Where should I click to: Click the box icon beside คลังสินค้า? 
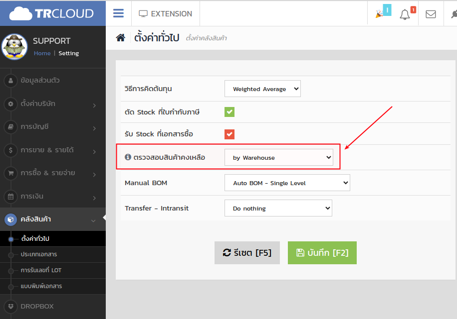point(11,219)
